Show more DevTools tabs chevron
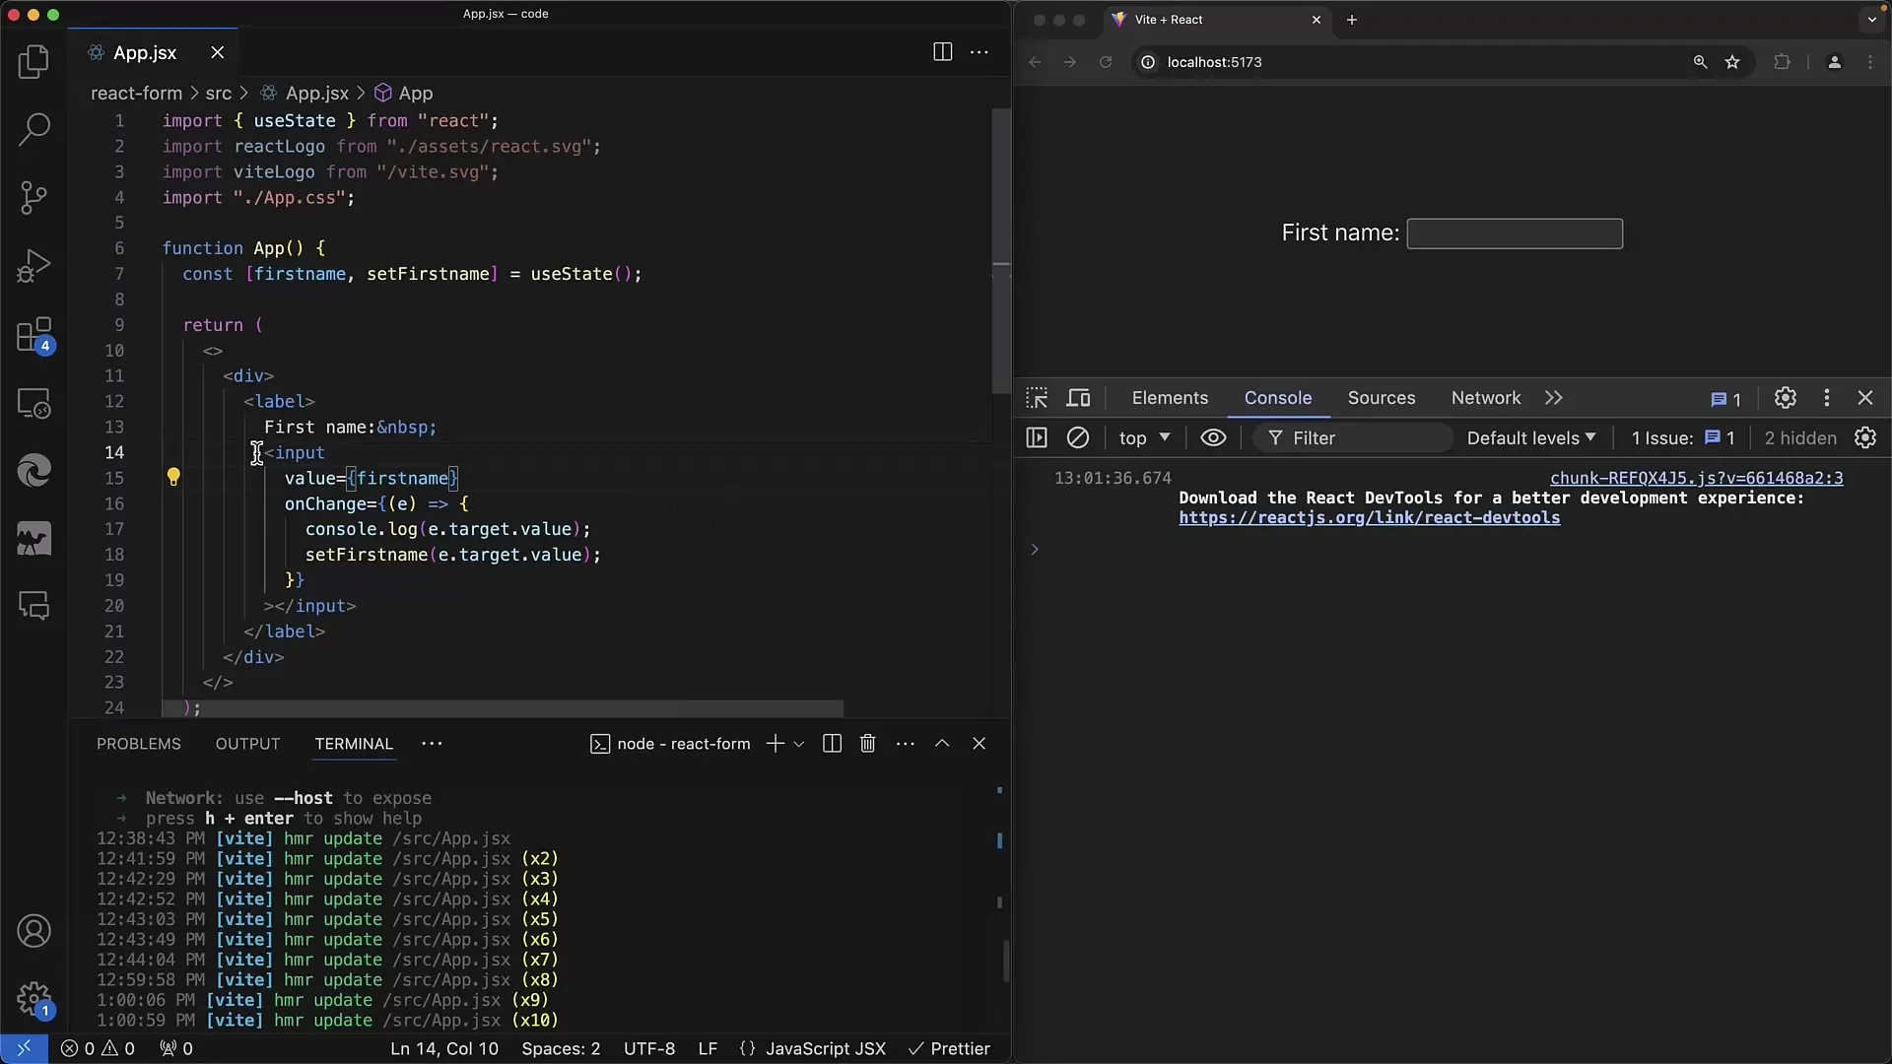Image resolution: width=1892 pixels, height=1064 pixels. click(x=1554, y=398)
